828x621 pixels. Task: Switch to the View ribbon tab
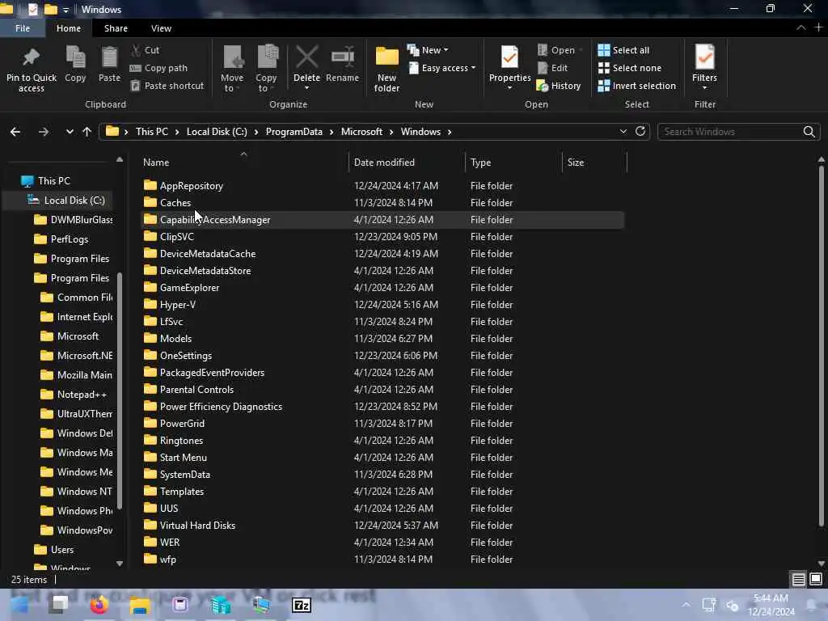[x=161, y=28]
